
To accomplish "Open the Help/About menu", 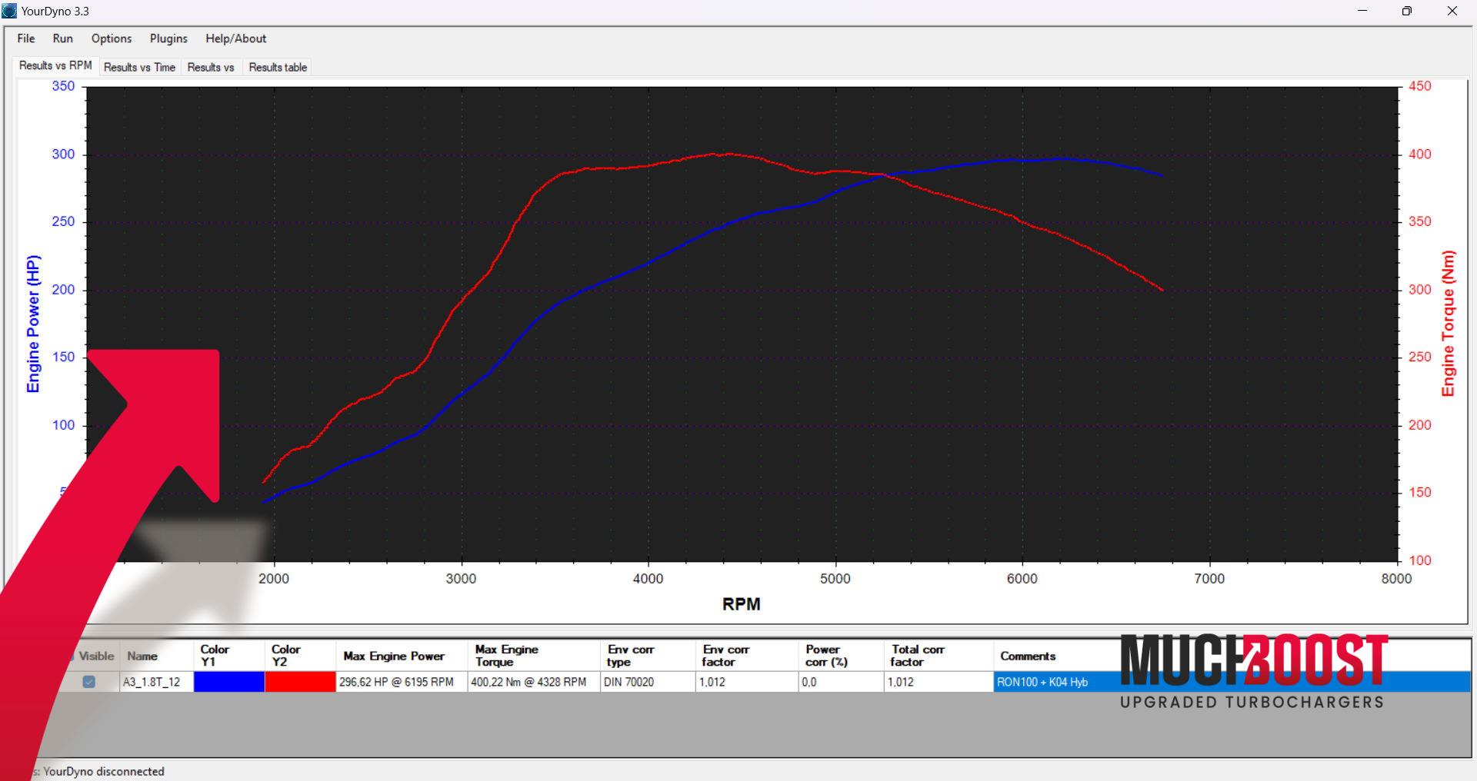I will [235, 38].
